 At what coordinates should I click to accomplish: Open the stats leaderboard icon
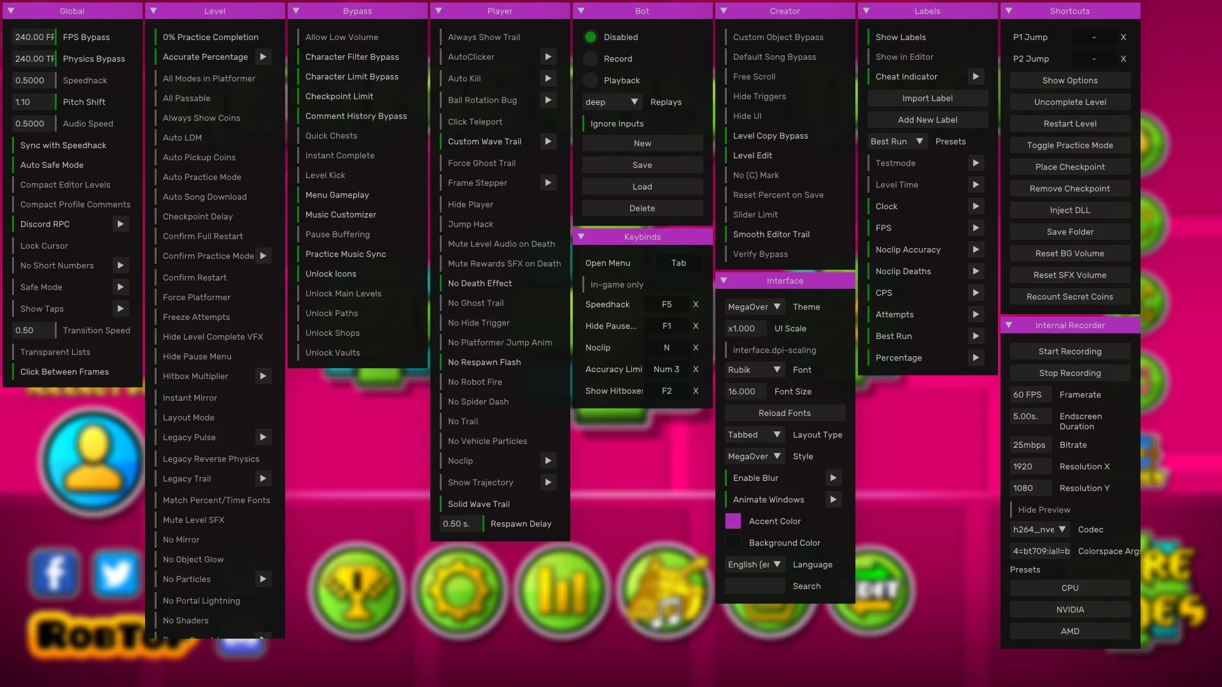[561, 590]
